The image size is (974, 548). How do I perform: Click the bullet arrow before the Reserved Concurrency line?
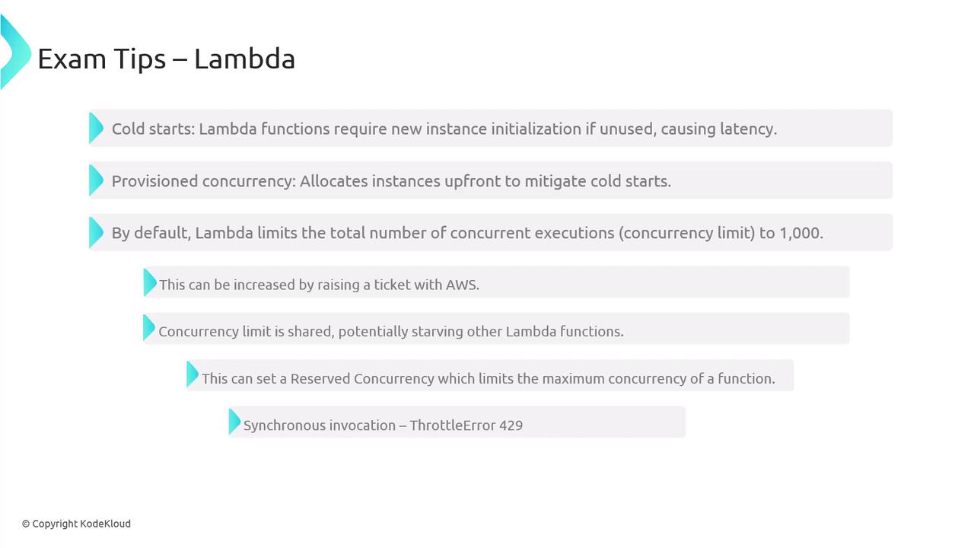193,374
